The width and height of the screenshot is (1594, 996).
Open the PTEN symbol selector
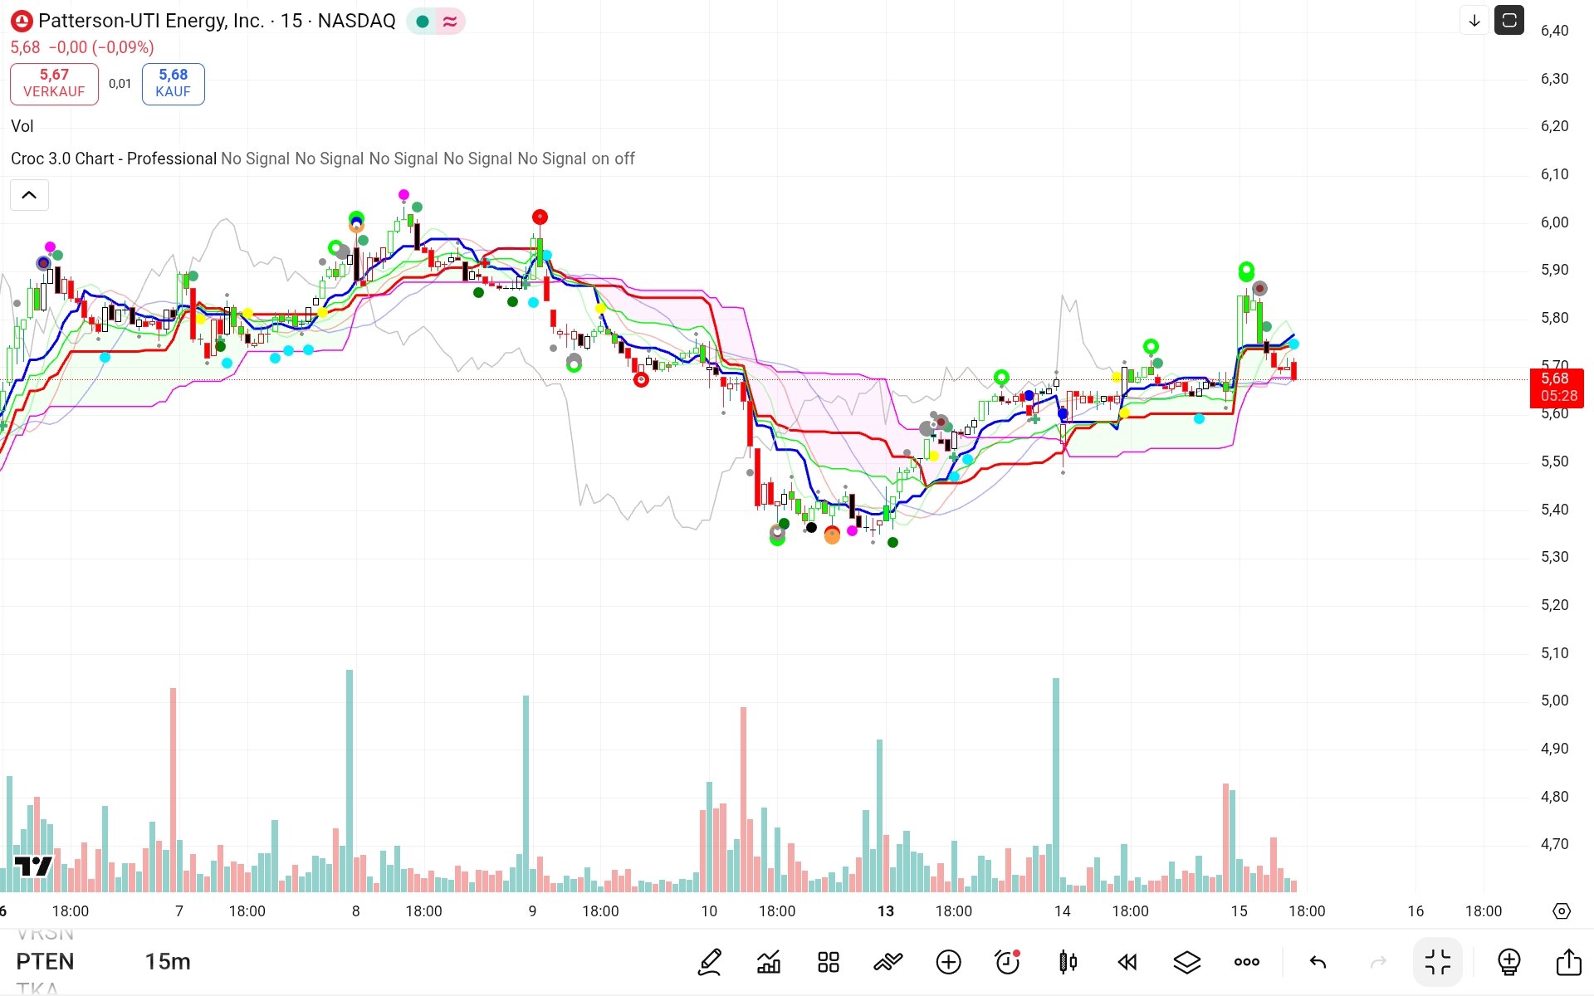pyautogui.click(x=46, y=961)
